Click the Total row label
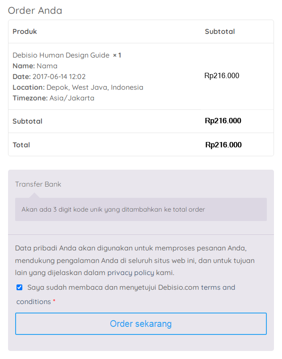Image resolution: width=282 pixels, height=359 pixels. 21,145
